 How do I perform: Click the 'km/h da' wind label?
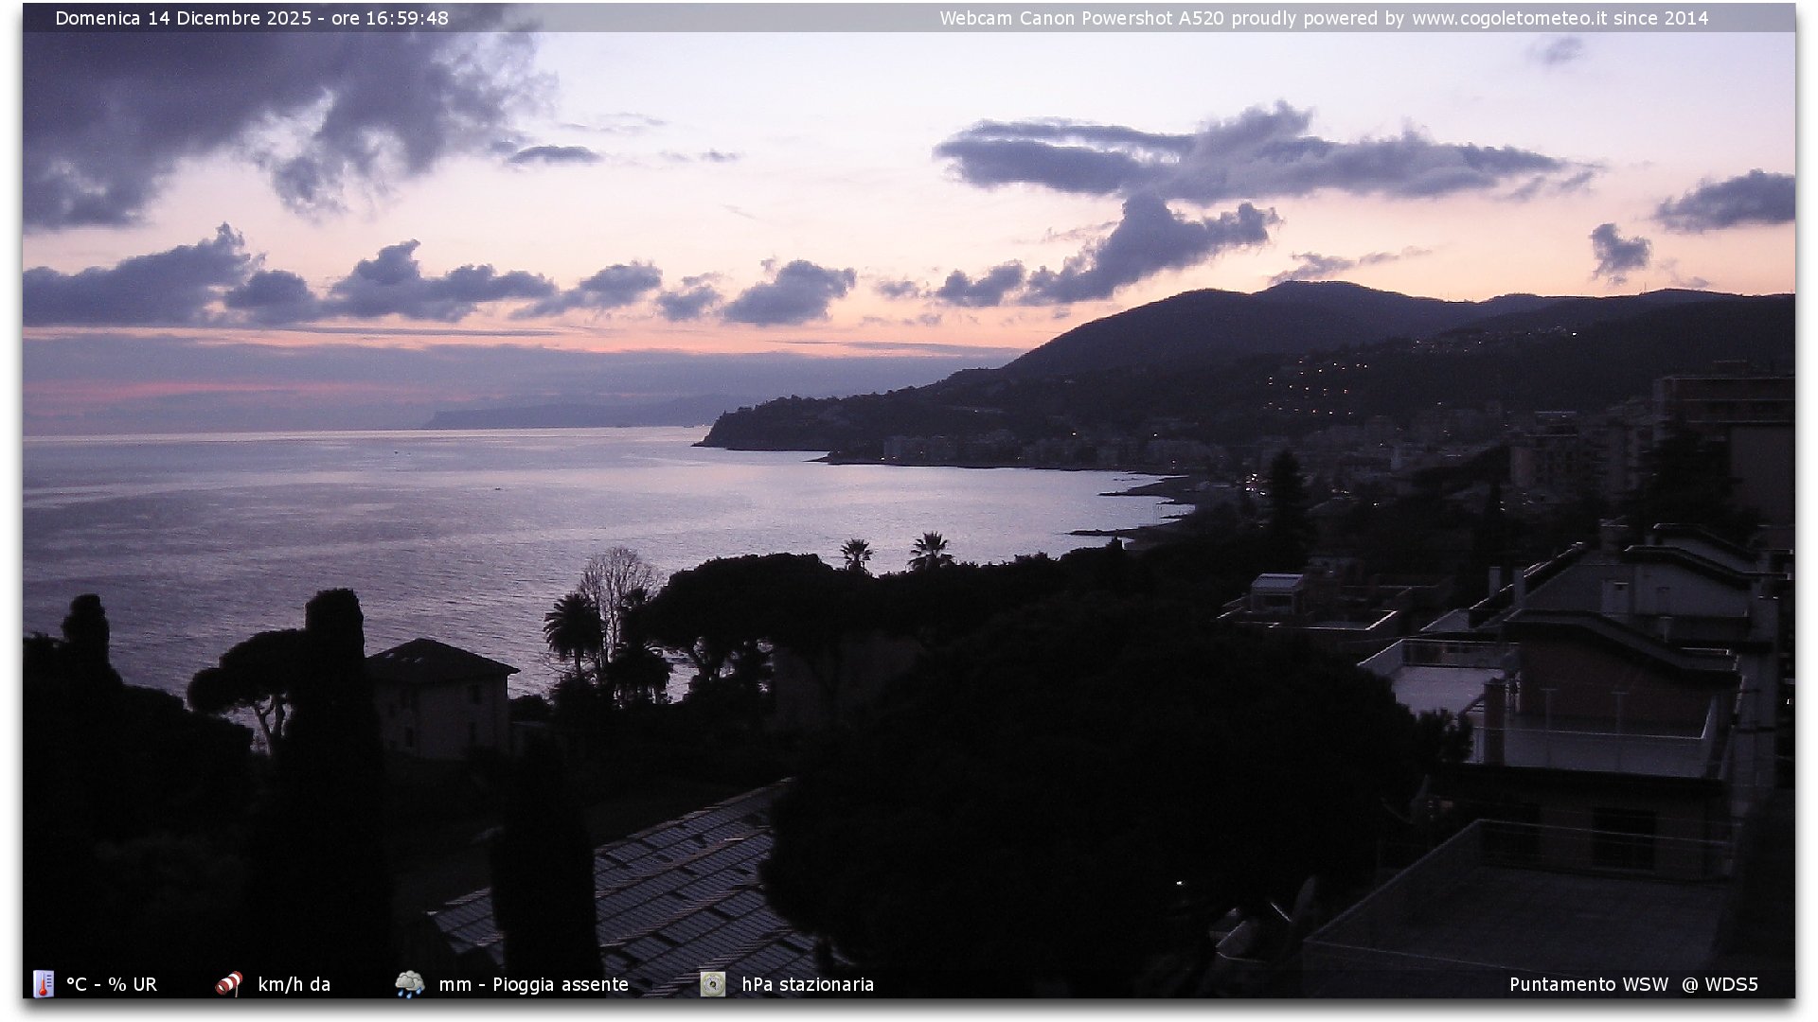294,984
